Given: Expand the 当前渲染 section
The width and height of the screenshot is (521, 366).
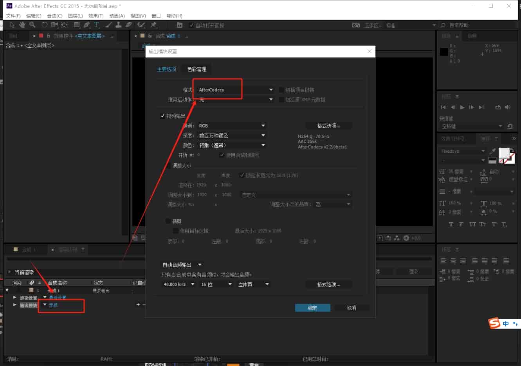Looking at the screenshot, I should [9, 272].
